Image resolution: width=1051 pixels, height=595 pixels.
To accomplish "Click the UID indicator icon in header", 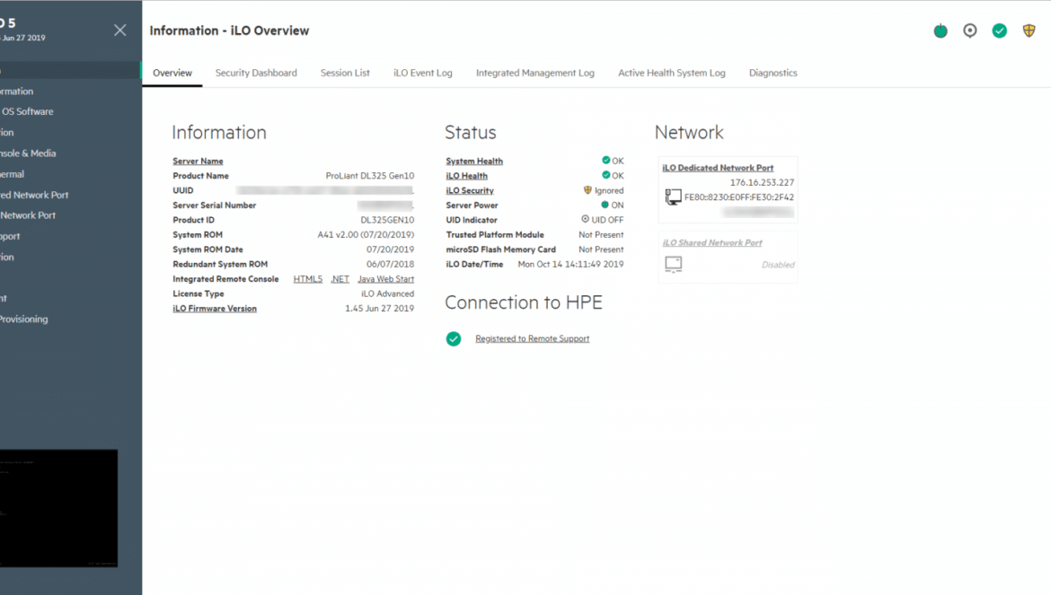I will [970, 31].
